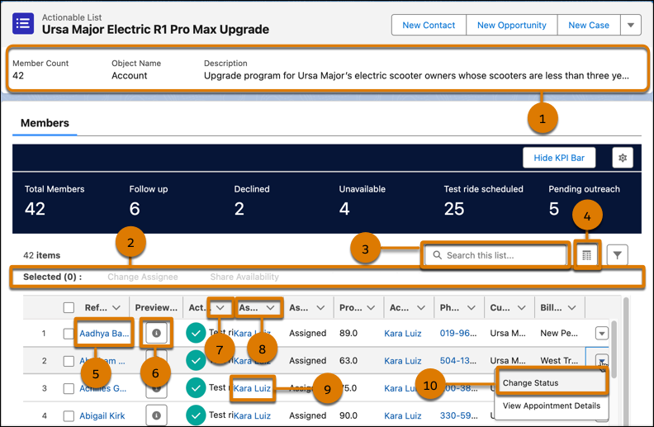Choose Change Status menu item
Viewport: 654px width, 427px height.
pyautogui.click(x=551, y=382)
